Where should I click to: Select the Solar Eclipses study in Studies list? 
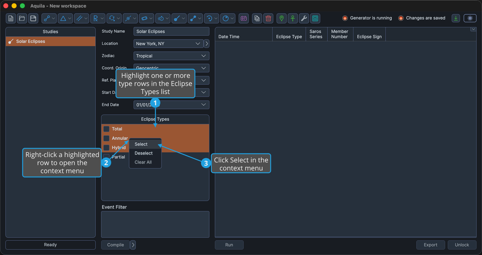pyautogui.click(x=51, y=41)
